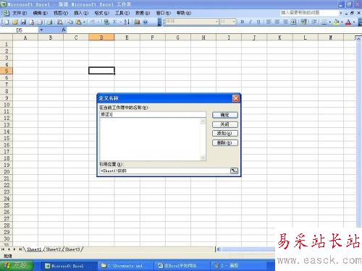This screenshot has width=362, height=271.
Task: Click the New workbook icon
Action: tap(7, 22)
